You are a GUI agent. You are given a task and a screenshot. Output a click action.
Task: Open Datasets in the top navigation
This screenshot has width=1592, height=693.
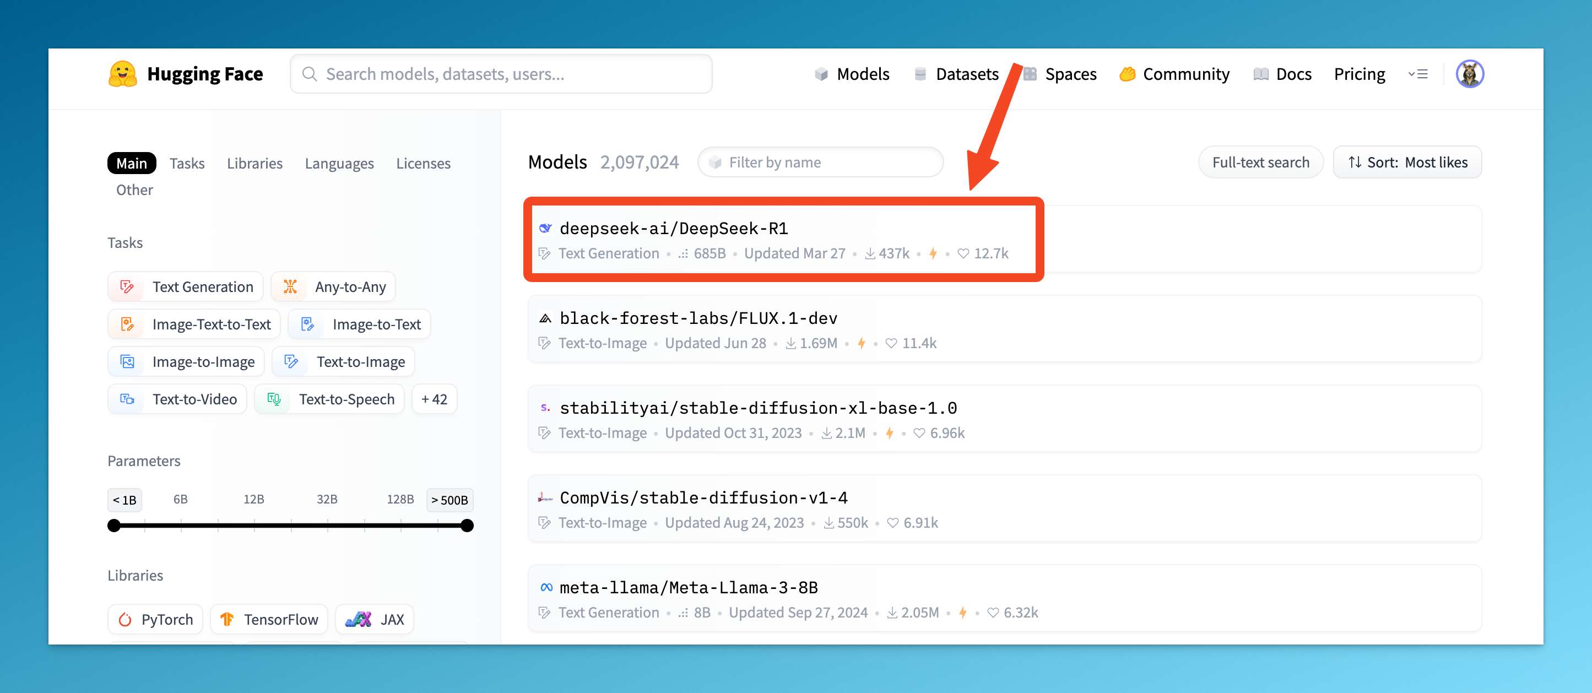[956, 74]
